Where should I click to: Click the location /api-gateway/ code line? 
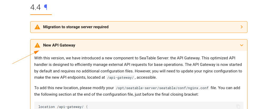pyautogui.click(x=63, y=107)
